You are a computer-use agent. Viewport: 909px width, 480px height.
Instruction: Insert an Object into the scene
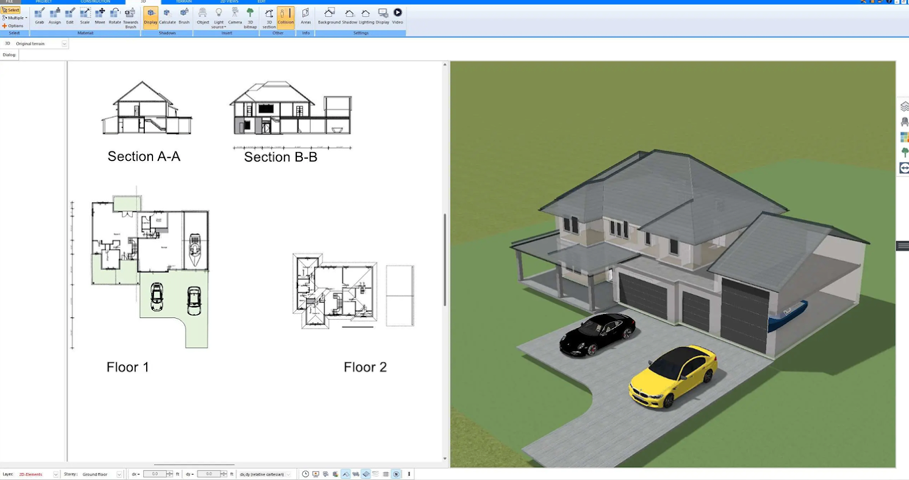click(x=203, y=16)
